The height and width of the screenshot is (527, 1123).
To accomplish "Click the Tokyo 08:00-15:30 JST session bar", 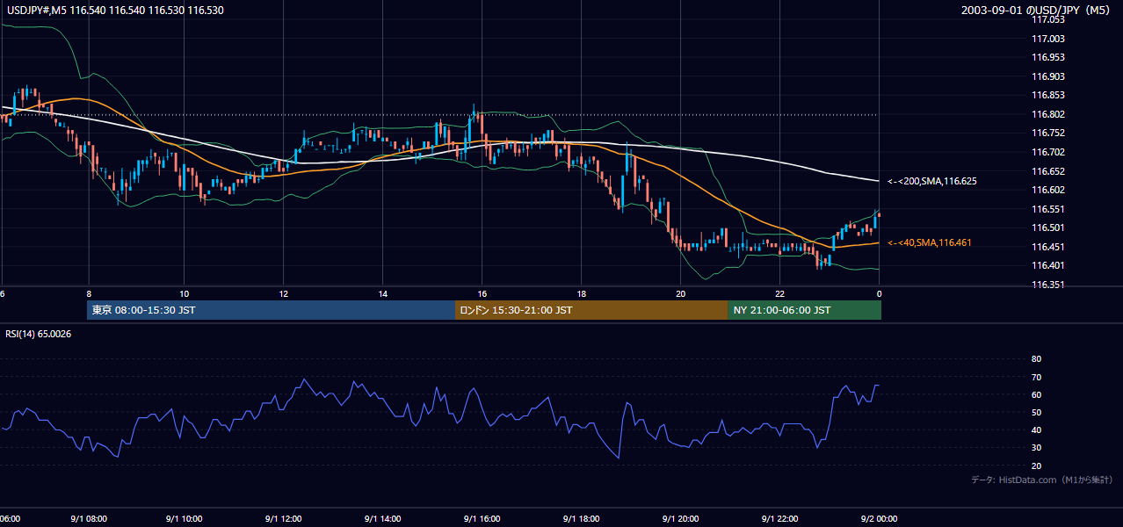I will (271, 310).
